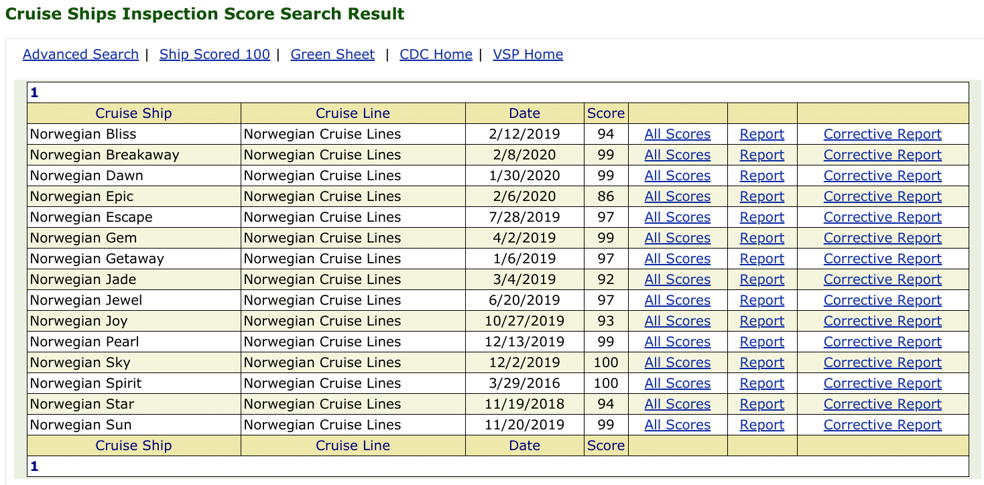Open the Report for Norwegian Breakaway
This screenshot has height=485, width=984.
pyautogui.click(x=761, y=154)
